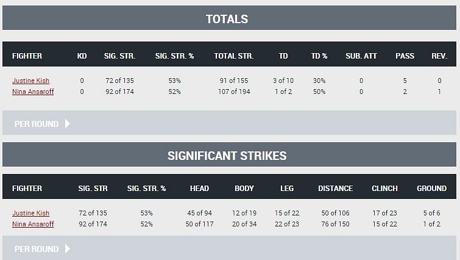
Task: Click the SIGNIFICANT STRIKES section header
Action: point(227,156)
